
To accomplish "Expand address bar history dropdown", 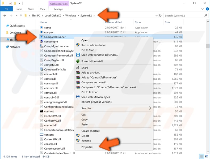I will pyautogui.click(x=156, y=15).
